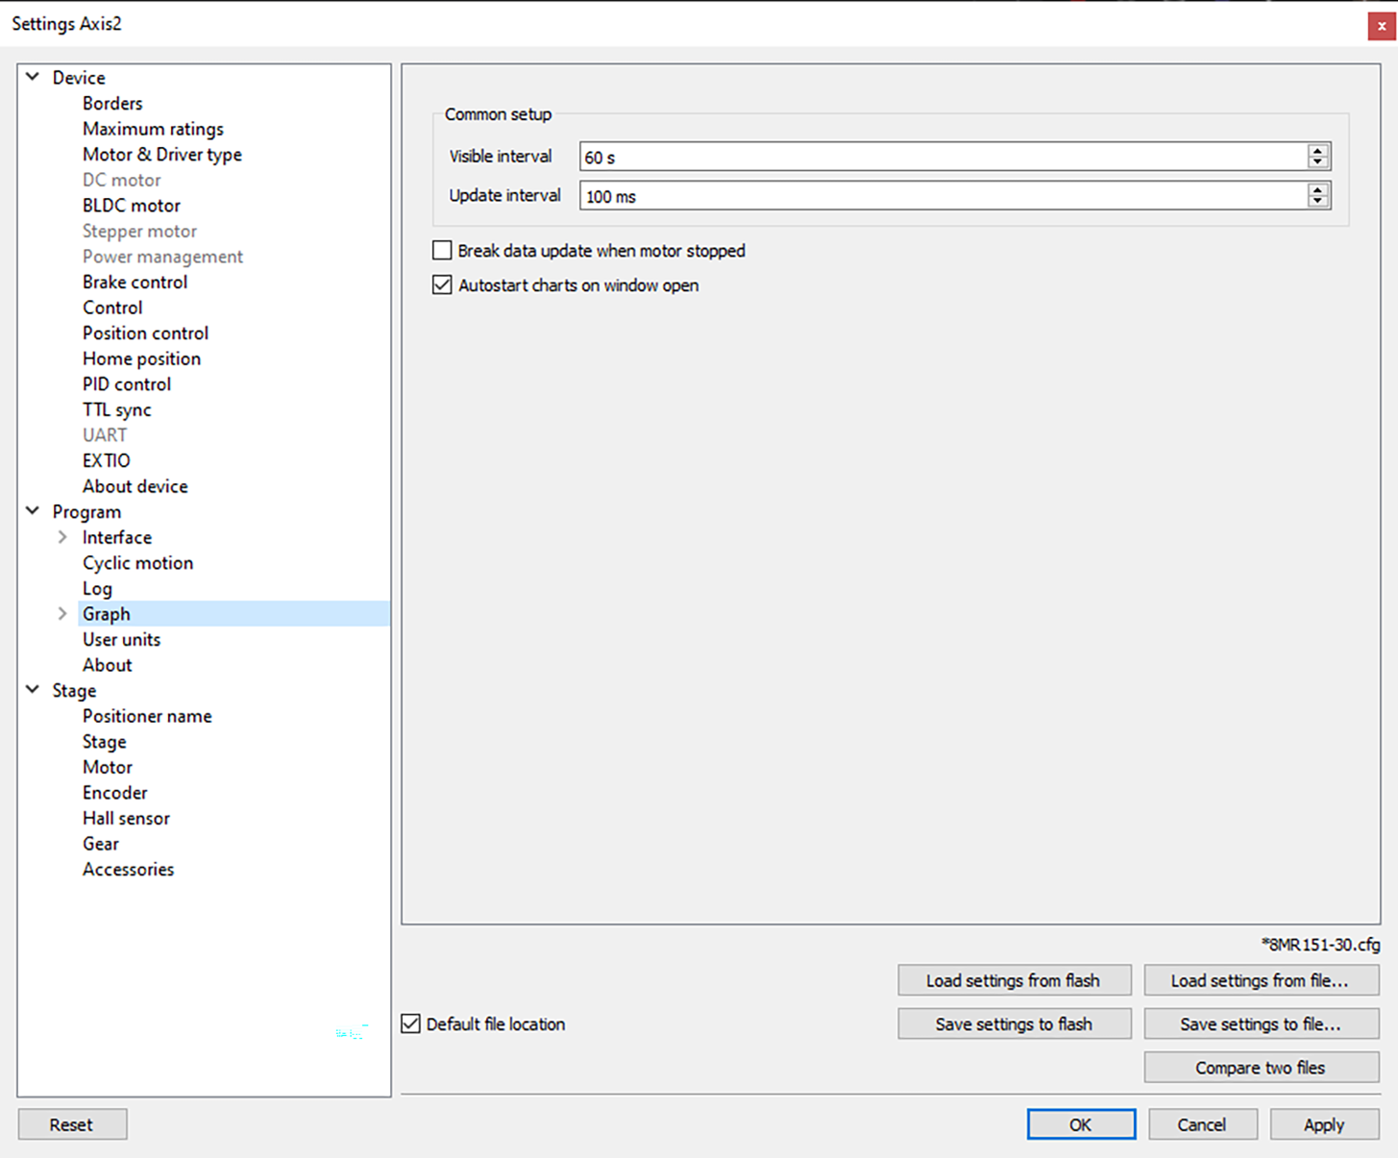Increase Visible interval with up arrow
Screen dimensions: 1398x1158
pyautogui.click(x=1317, y=150)
